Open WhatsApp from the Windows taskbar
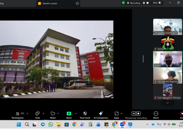The image size is (183, 129). click(x=51, y=124)
